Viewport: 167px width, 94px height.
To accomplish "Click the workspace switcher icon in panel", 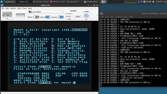I will pyautogui.click(x=103, y=2).
